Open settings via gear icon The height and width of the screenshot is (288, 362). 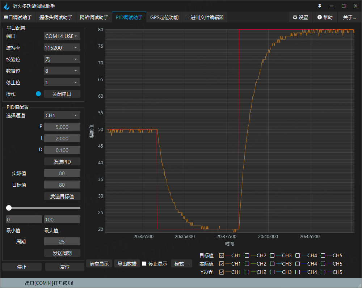tap(295, 17)
